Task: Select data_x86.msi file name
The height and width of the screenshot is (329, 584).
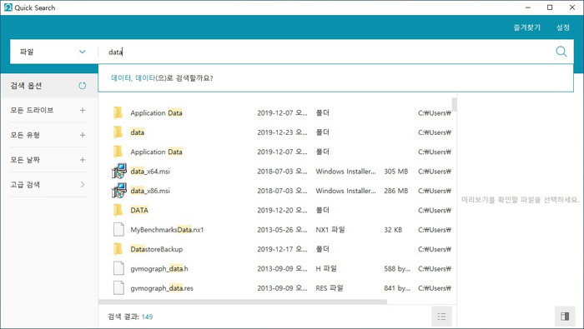Action: 150,191
